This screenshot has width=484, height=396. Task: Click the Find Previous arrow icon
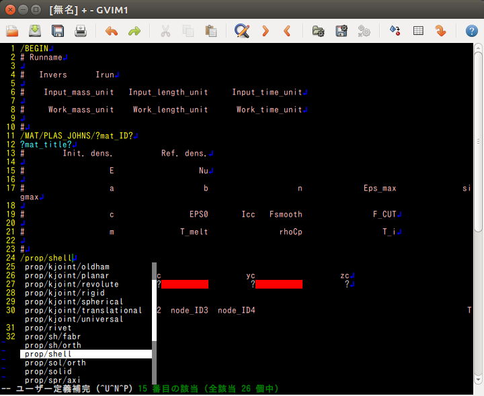coord(288,31)
